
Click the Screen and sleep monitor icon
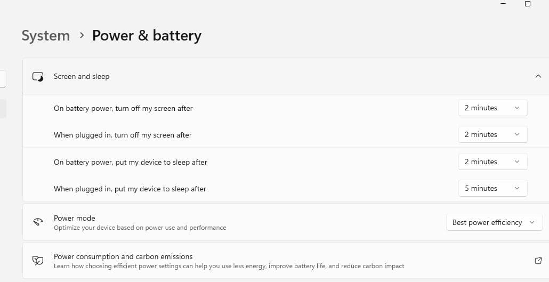tap(38, 77)
